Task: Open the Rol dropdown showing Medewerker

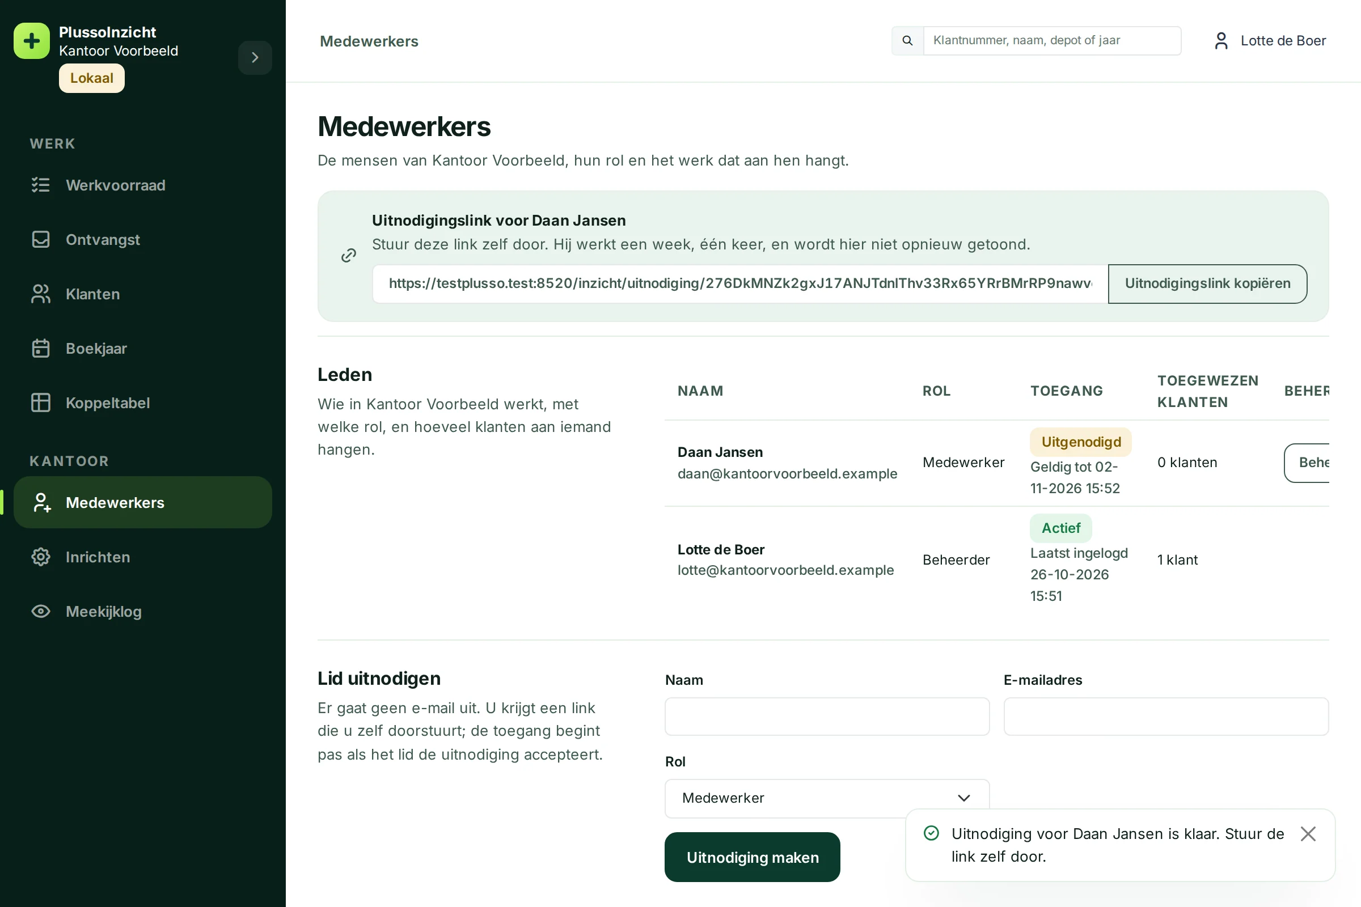Action: [x=827, y=798]
